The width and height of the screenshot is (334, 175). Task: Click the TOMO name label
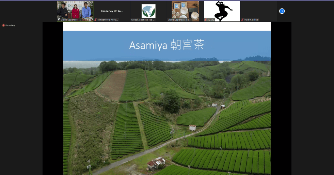(211, 20)
